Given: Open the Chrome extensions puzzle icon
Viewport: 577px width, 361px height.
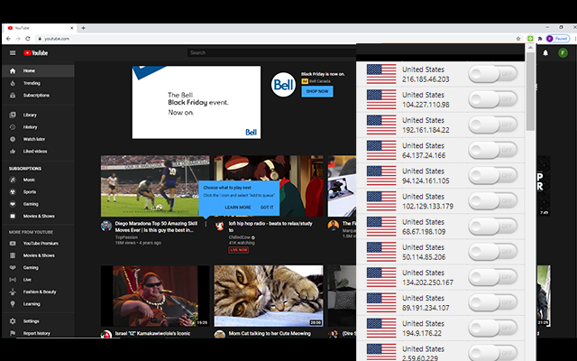Looking at the screenshot, I should click(x=540, y=39).
